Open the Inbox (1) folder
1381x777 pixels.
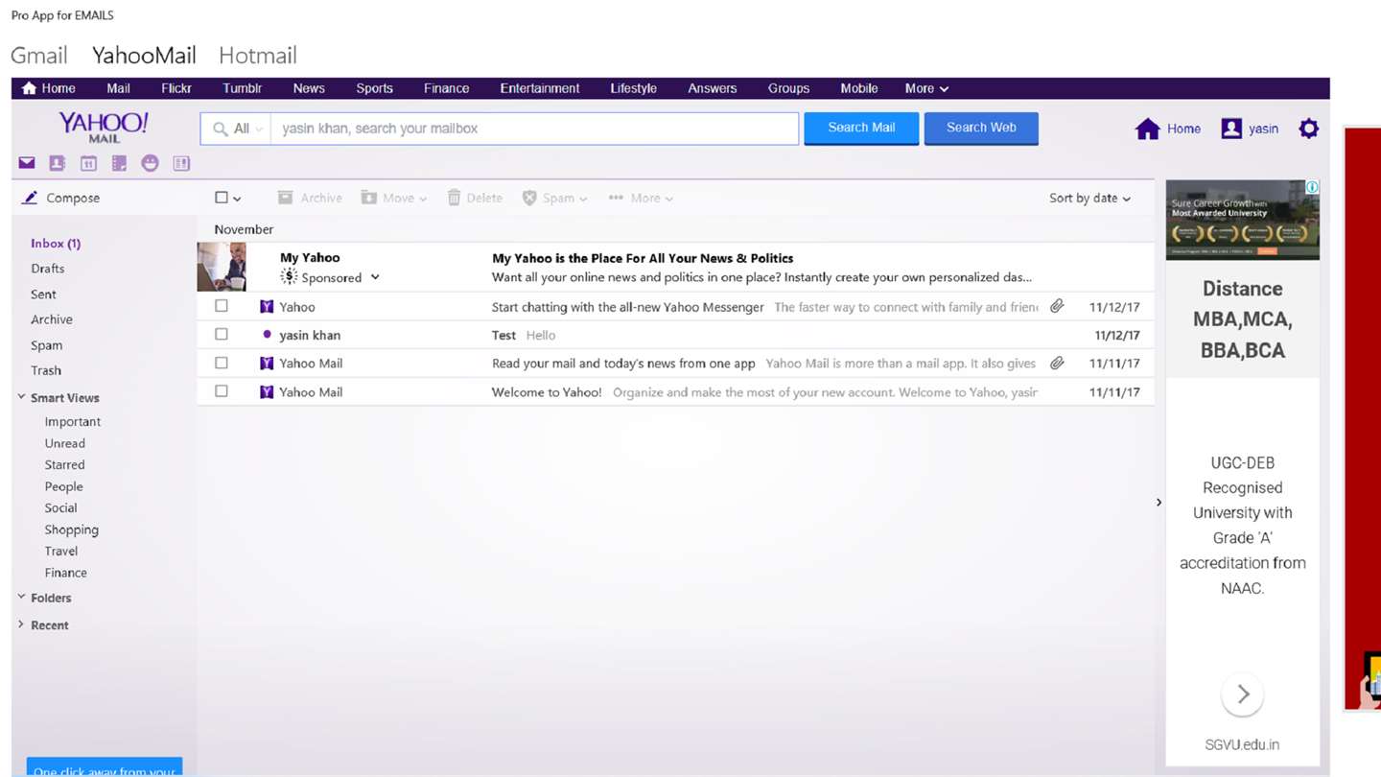(56, 244)
